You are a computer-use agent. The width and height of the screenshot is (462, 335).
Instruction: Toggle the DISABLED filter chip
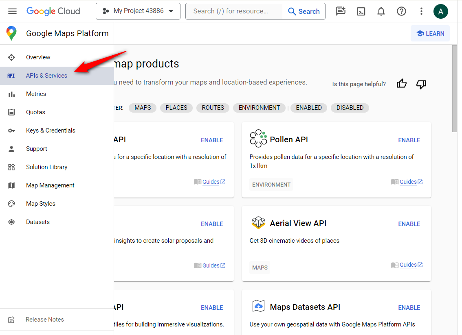click(x=350, y=108)
